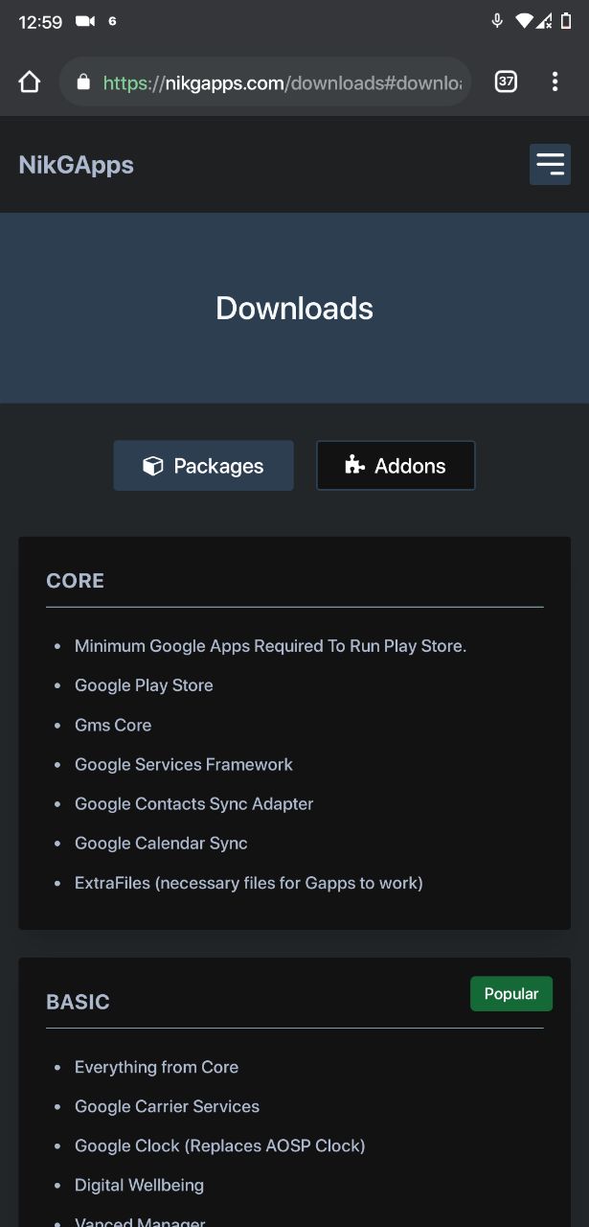This screenshot has width=589, height=1227.
Task: Click the Downloads page title
Action: point(294,308)
